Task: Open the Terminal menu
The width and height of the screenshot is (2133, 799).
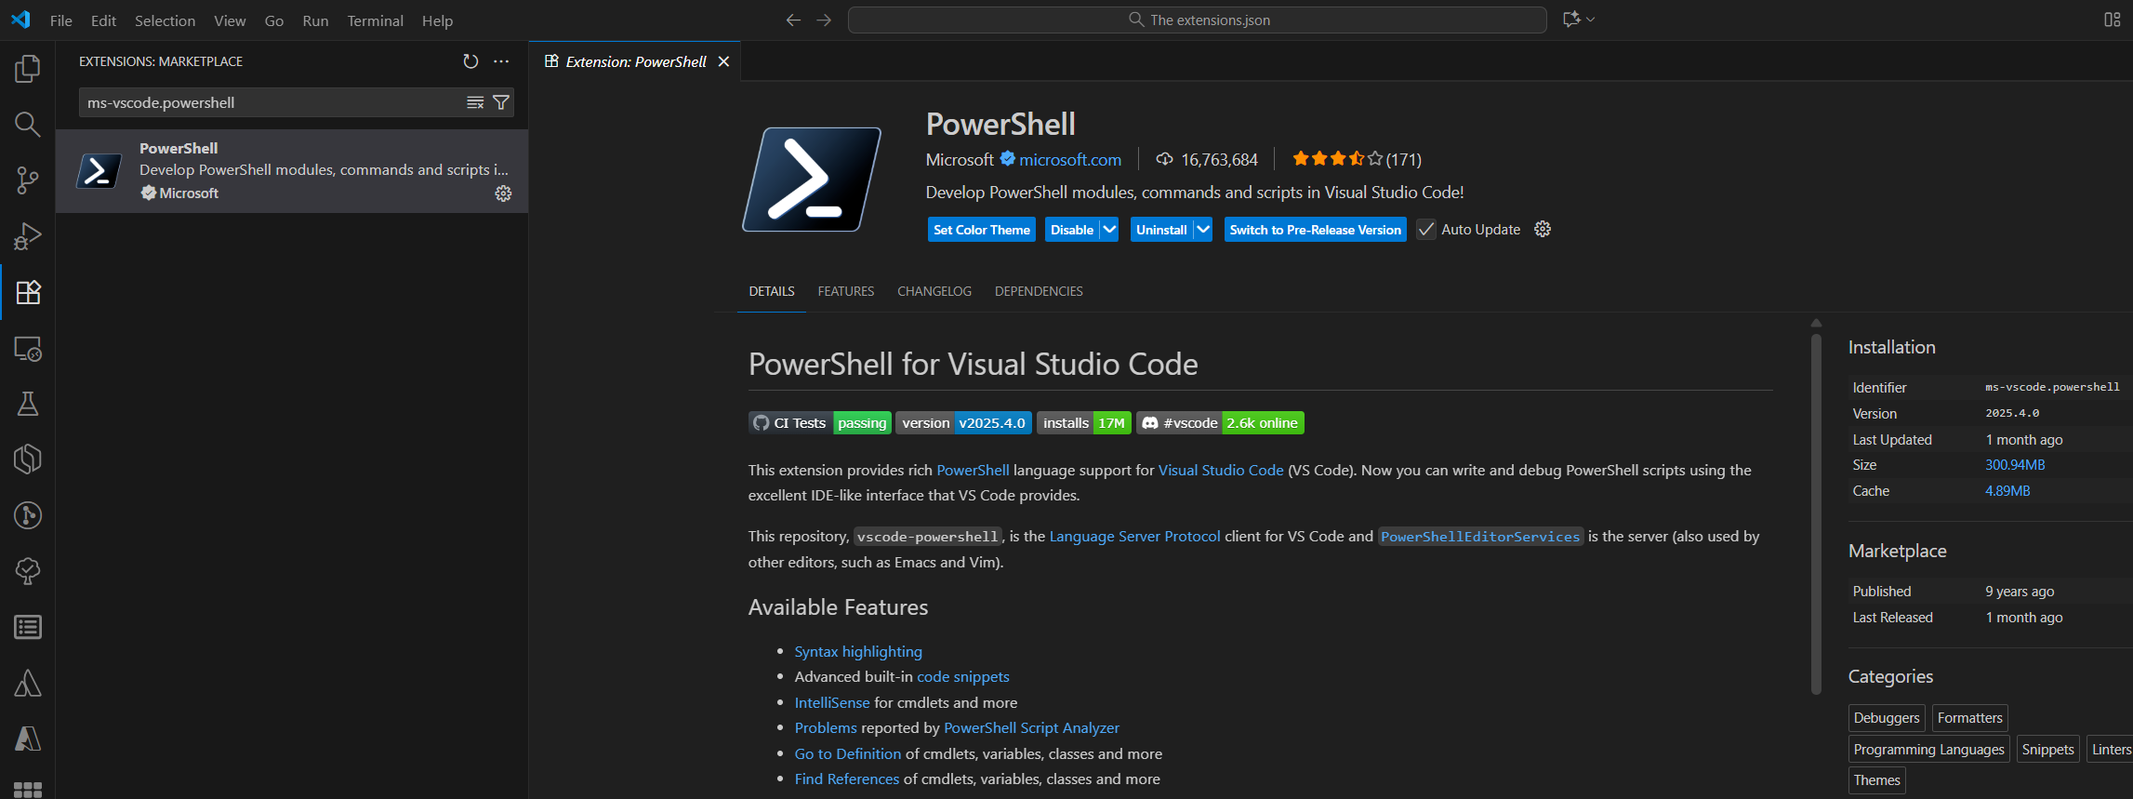Action: [x=375, y=20]
